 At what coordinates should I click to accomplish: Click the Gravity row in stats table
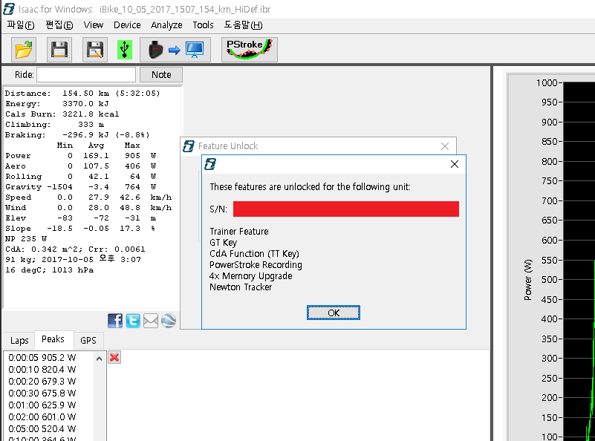click(80, 186)
